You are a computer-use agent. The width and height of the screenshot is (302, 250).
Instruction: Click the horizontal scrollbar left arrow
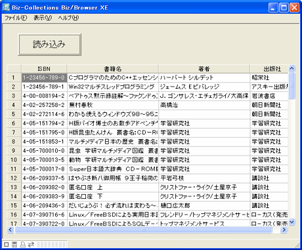tap(11, 230)
